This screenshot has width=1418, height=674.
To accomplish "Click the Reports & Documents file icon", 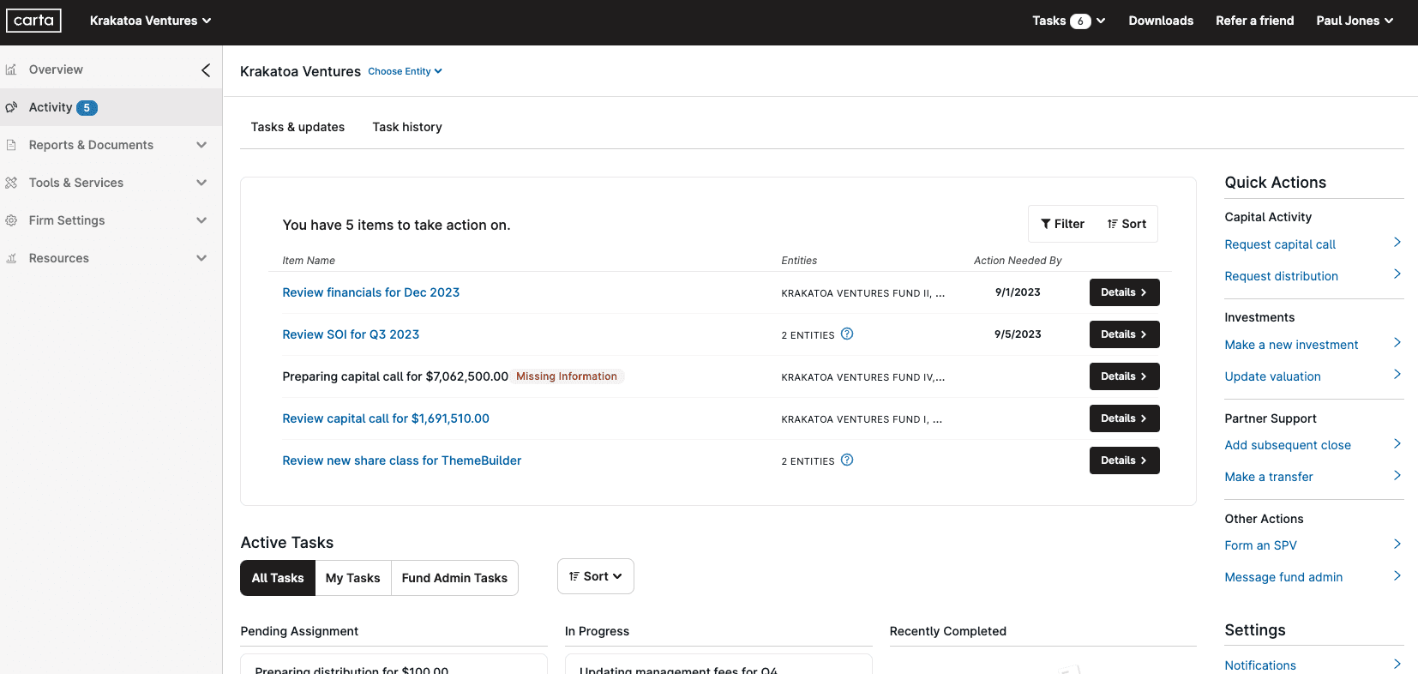I will [11, 145].
